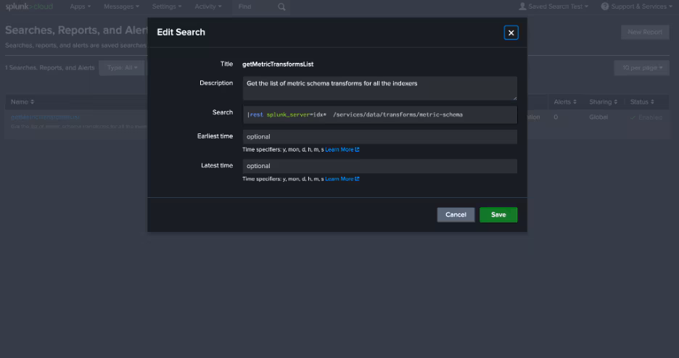679x358 pixels.
Task: Click the Splunk Cloud logo
Action: [29, 7]
